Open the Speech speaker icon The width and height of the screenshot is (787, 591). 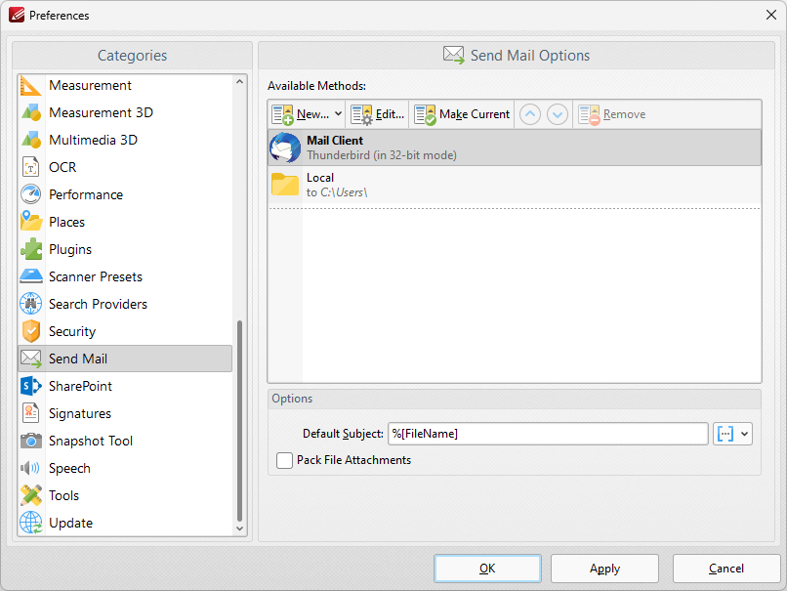tap(29, 468)
